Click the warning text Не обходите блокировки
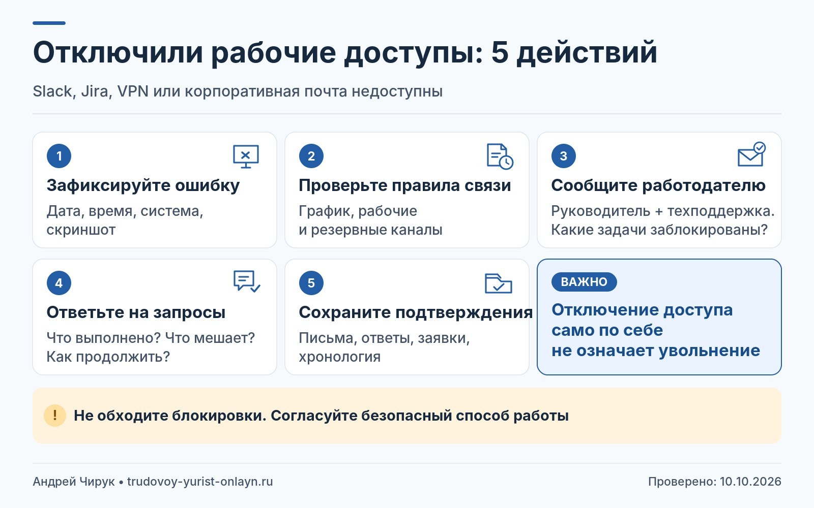 pyautogui.click(x=170, y=416)
